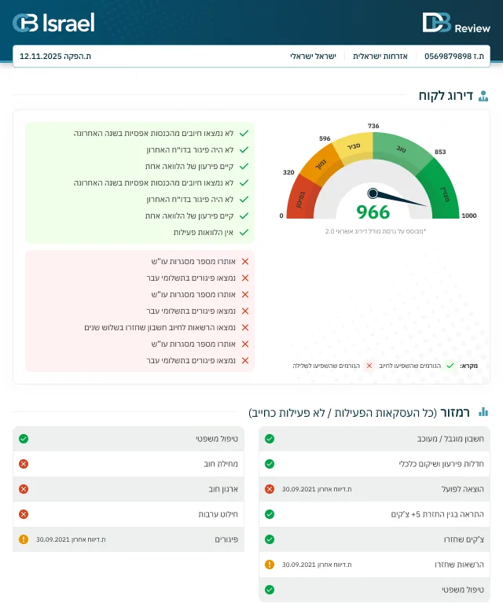
Task: Click the 'מחילת חוב' row label
Action: 221,464
